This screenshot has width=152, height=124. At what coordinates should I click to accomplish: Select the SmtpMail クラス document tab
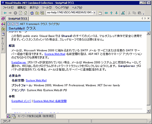tap(18, 19)
